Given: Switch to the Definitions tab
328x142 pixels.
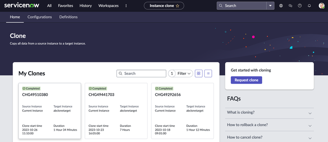Looking at the screenshot, I should tap(68, 17).
